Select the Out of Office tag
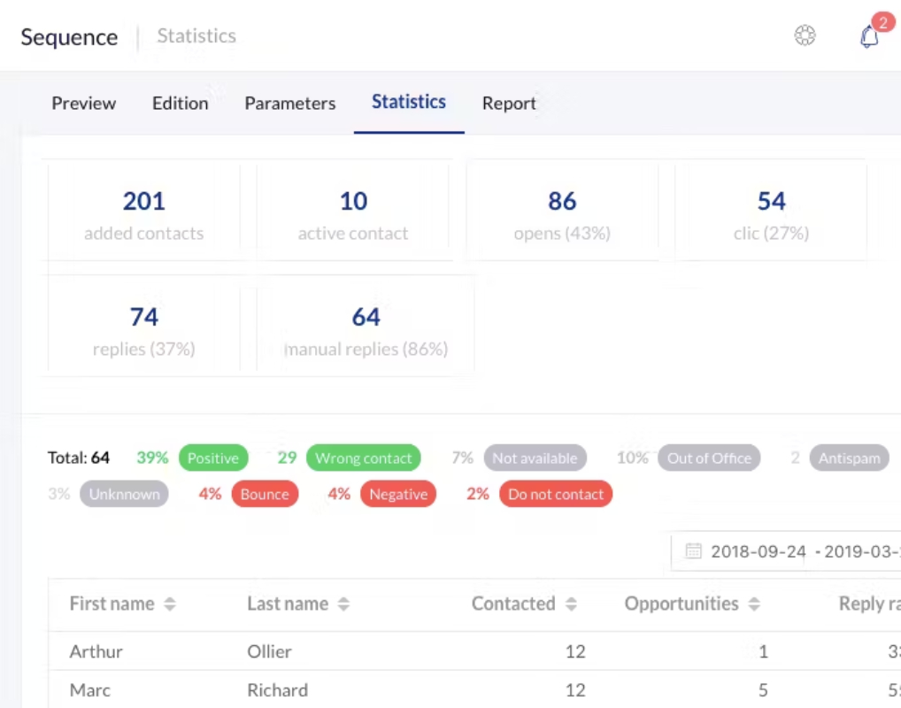Viewport: 901px width, 708px height. (x=709, y=458)
